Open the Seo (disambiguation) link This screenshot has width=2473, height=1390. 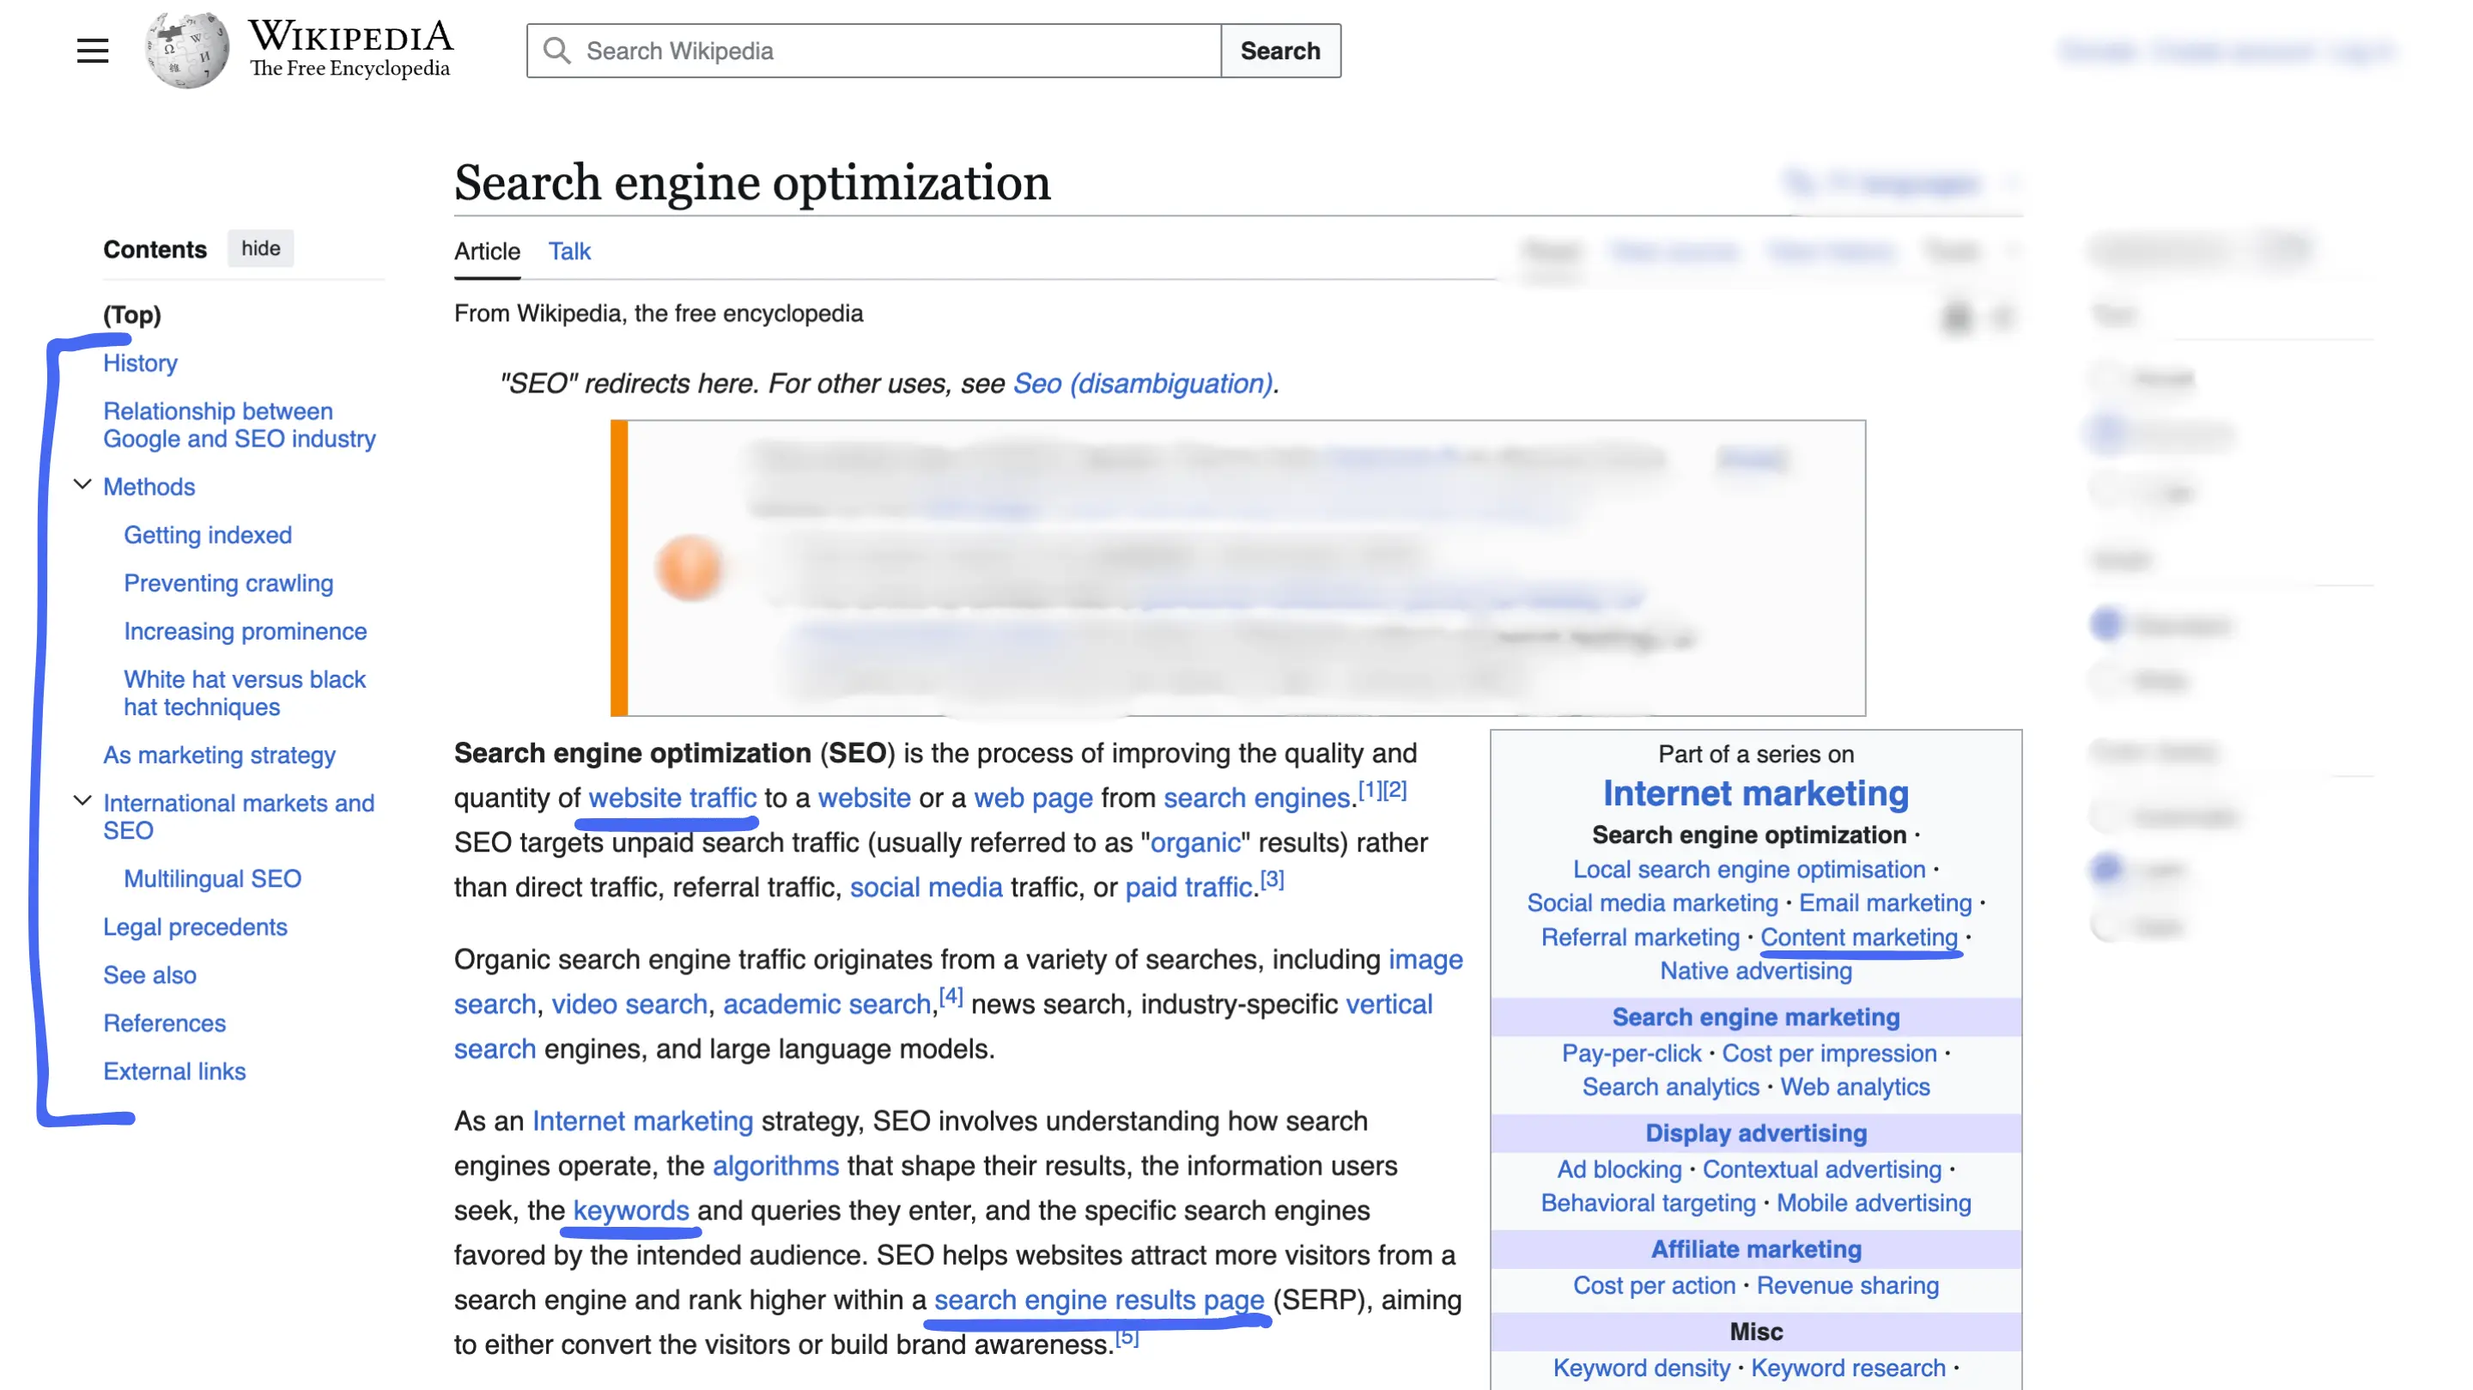[x=1142, y=384]
